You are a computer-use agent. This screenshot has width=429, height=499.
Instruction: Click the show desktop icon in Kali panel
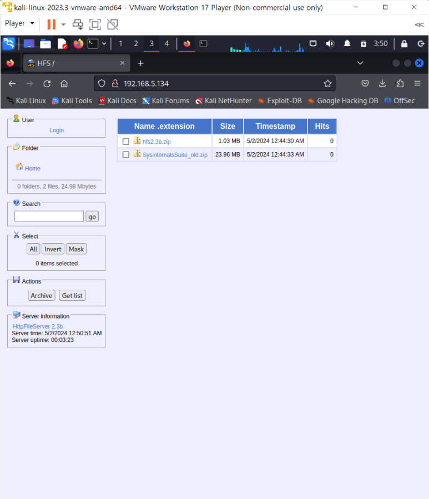pyautogui.click(x=29, y=44)
